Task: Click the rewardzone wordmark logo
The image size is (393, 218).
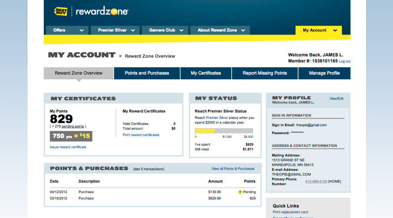Action: point(102,11)
